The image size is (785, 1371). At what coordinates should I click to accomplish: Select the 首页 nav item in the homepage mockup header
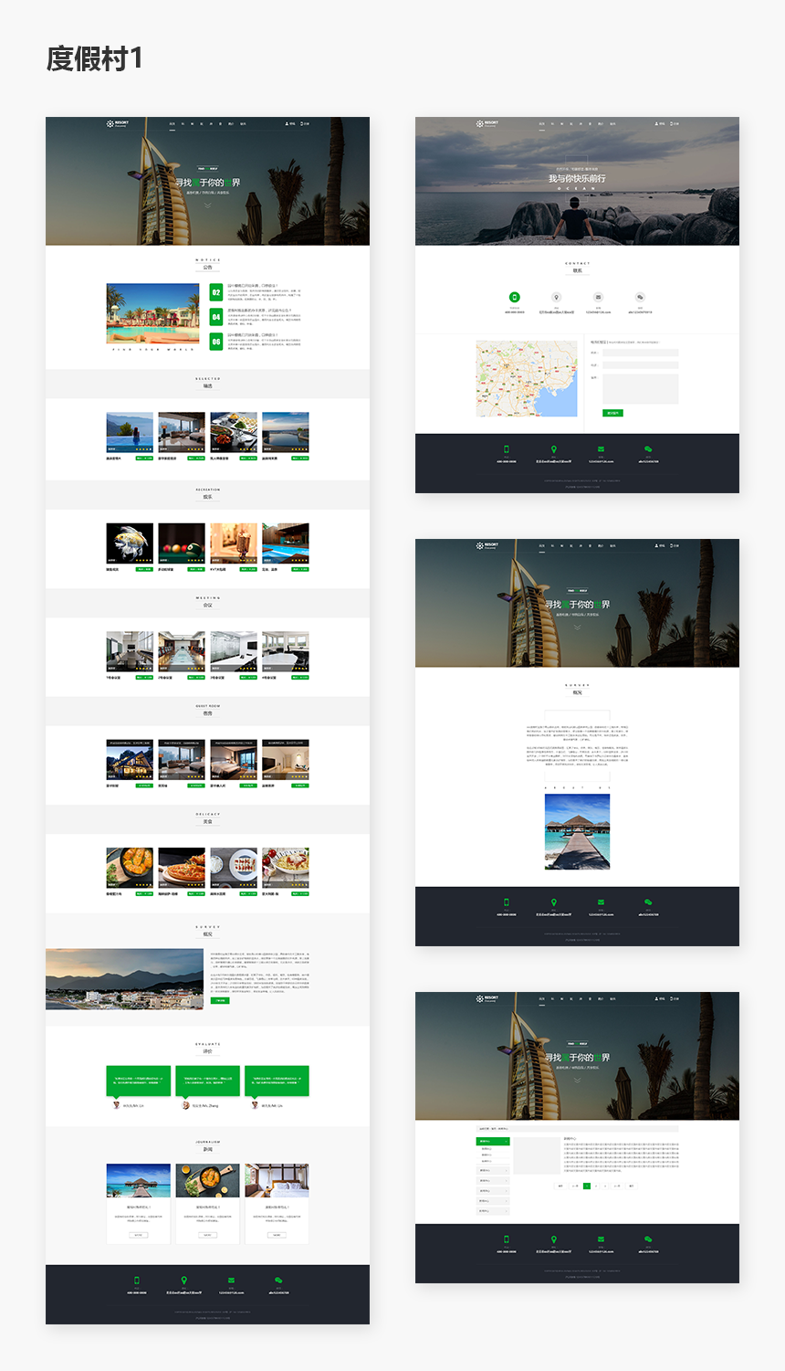tap(172, 123)
